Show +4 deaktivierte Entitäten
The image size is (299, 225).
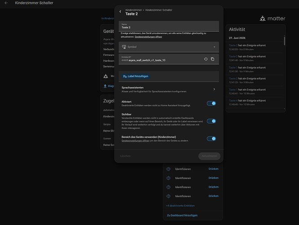tap(180, 206)
